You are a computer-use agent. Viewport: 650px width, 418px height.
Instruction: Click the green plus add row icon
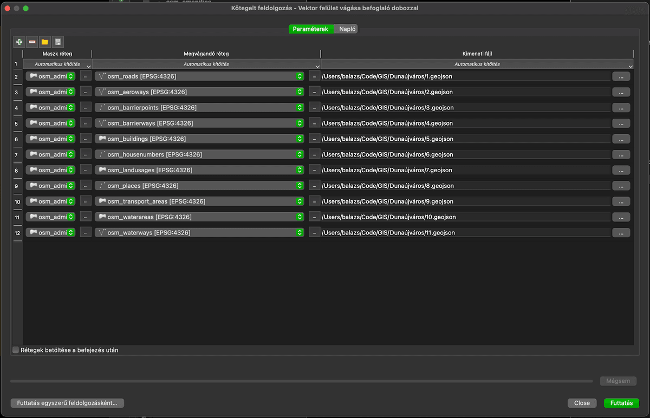19,42
